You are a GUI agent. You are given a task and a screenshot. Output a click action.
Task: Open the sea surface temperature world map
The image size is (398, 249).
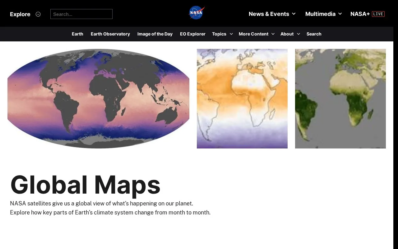(x=98, y=99)
